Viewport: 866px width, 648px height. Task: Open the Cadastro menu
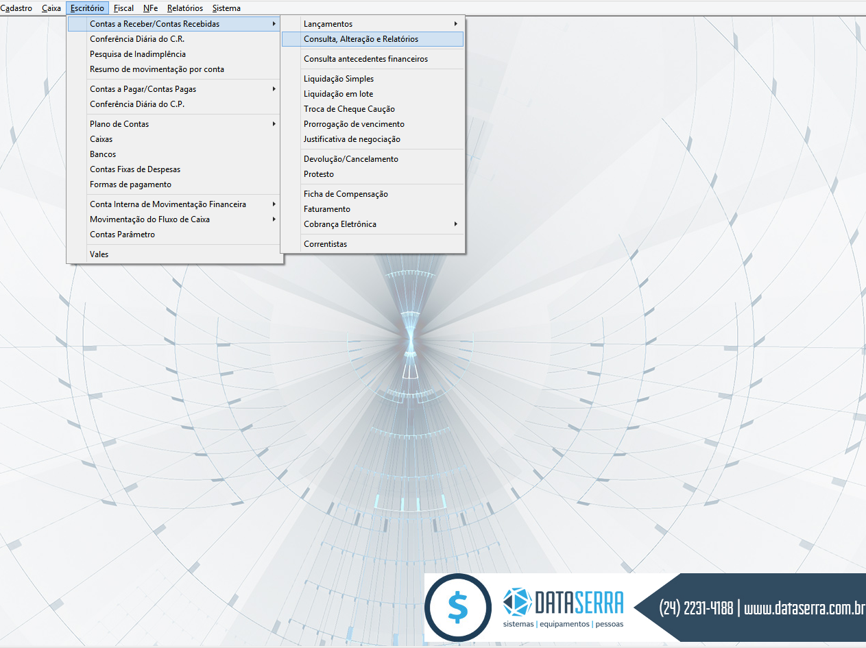click(x=16, y=8)
